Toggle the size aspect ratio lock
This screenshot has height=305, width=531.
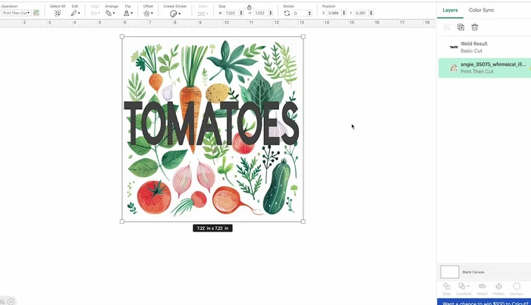[250, 7]
